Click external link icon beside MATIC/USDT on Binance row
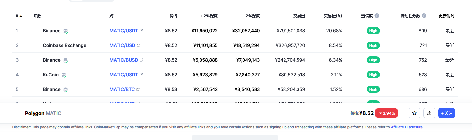 pyautogui.click(x=141, y=31)
